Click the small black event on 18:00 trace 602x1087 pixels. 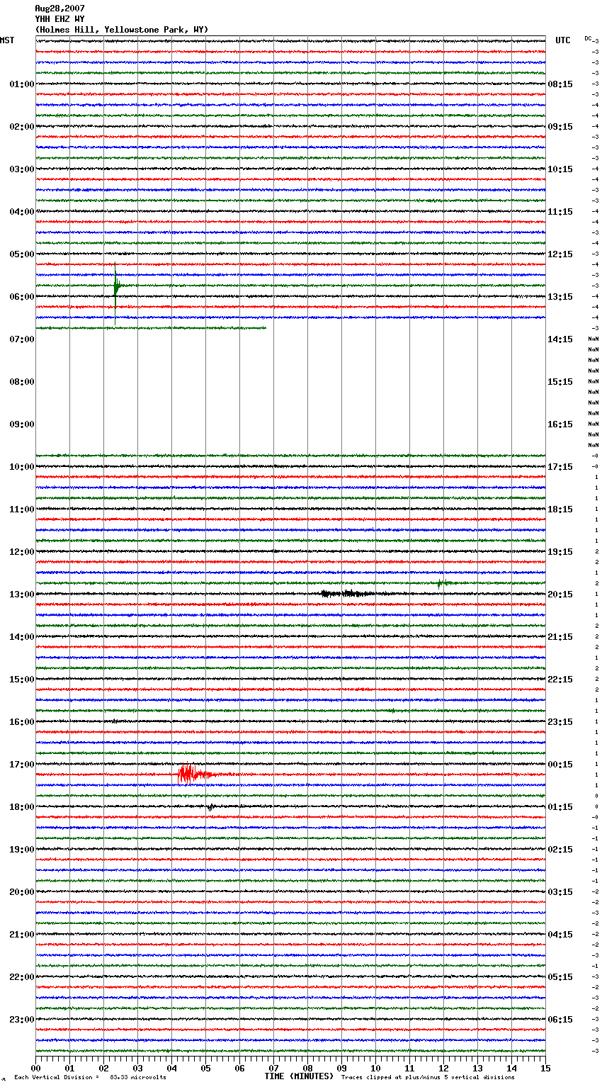tap(210, 806)
